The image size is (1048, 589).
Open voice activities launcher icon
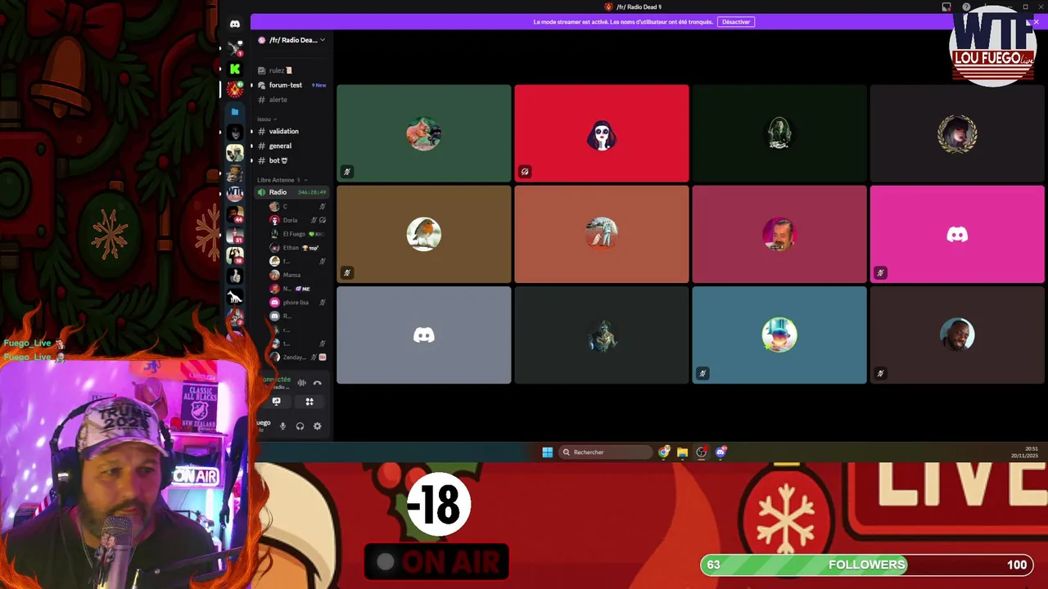pyautogui.click(x=309, y=402)
